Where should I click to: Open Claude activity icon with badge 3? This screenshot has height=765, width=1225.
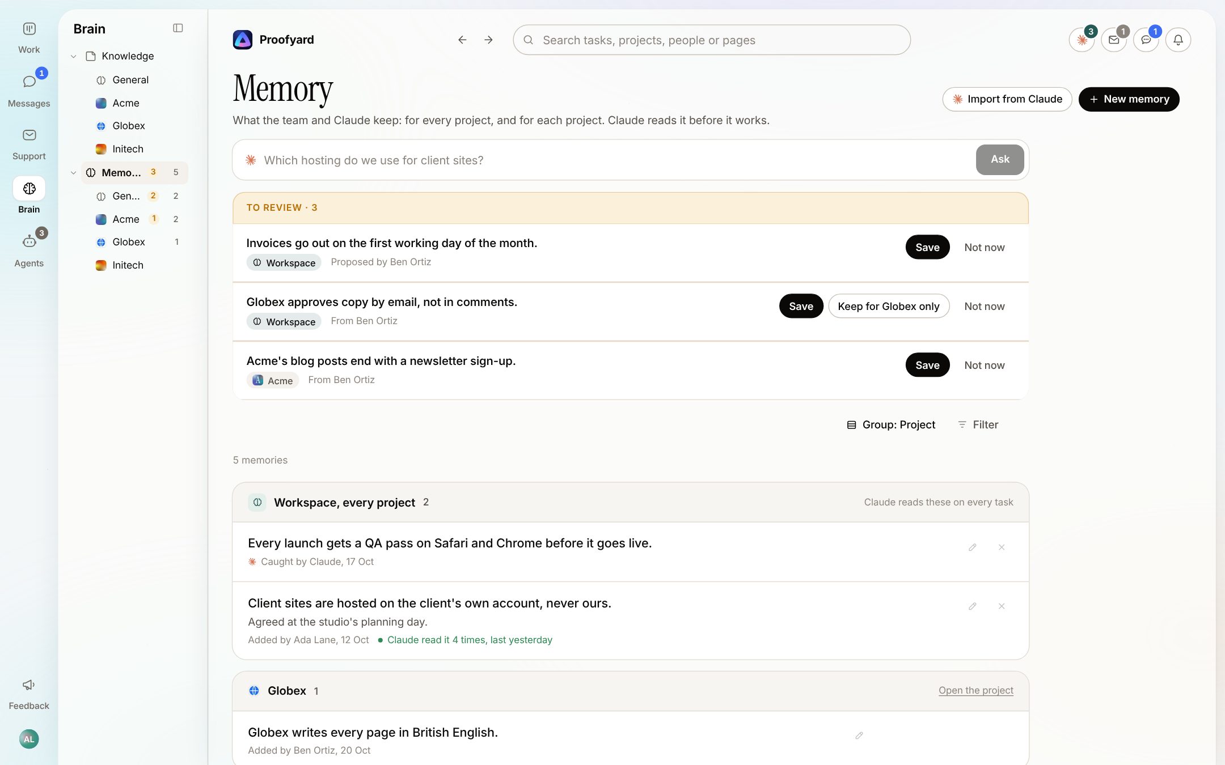pos(1082,40)
